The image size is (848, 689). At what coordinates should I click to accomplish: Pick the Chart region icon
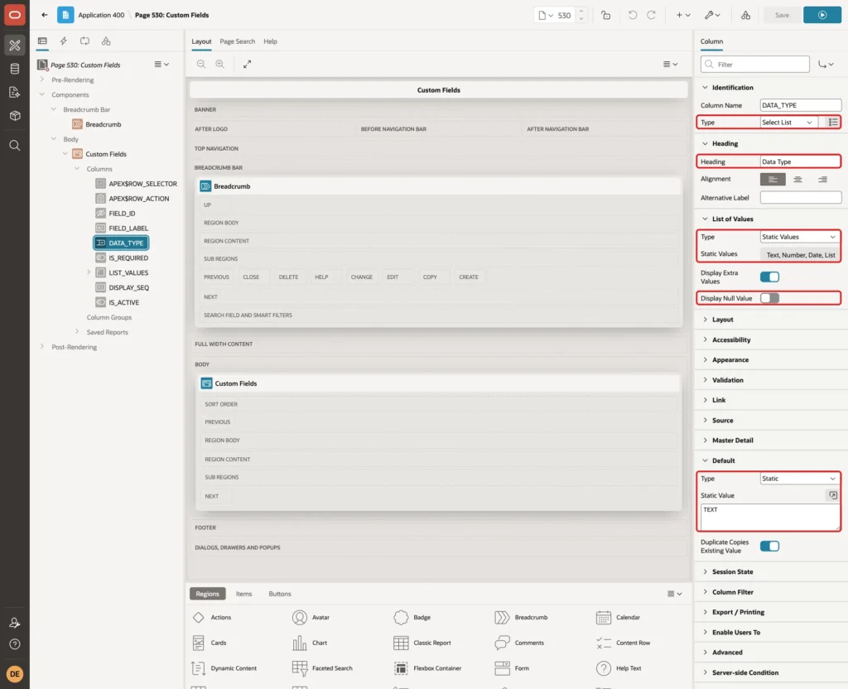[300, 643]
